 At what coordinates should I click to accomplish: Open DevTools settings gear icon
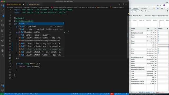pos(162,8)
